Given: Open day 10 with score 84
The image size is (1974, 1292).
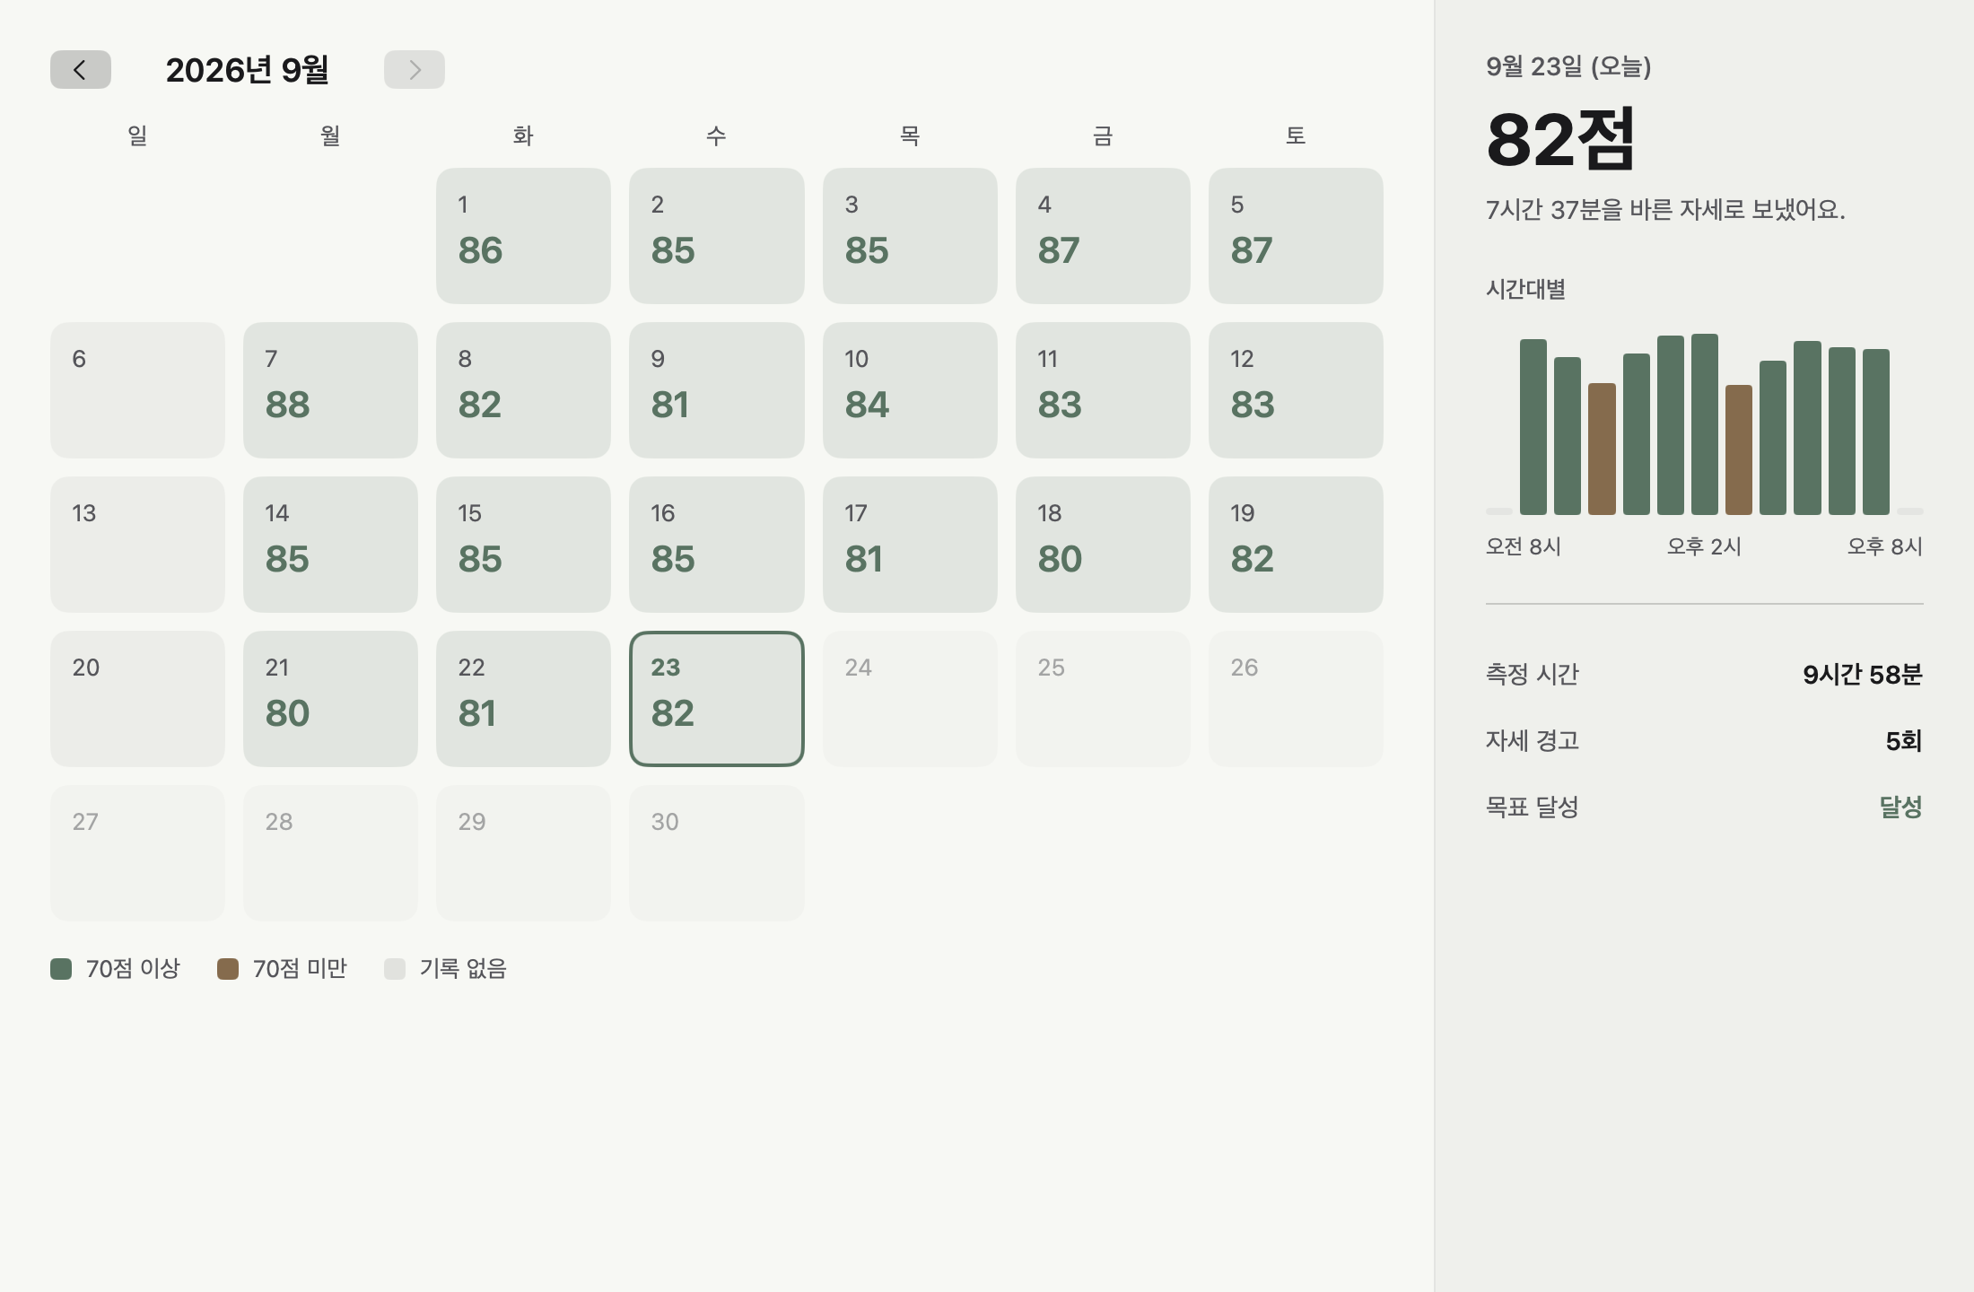Looking at the screenshot, I should [x=910, y=390].
